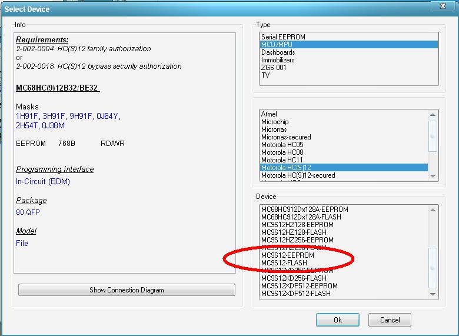Click the File model text

[x=22, y=243]
